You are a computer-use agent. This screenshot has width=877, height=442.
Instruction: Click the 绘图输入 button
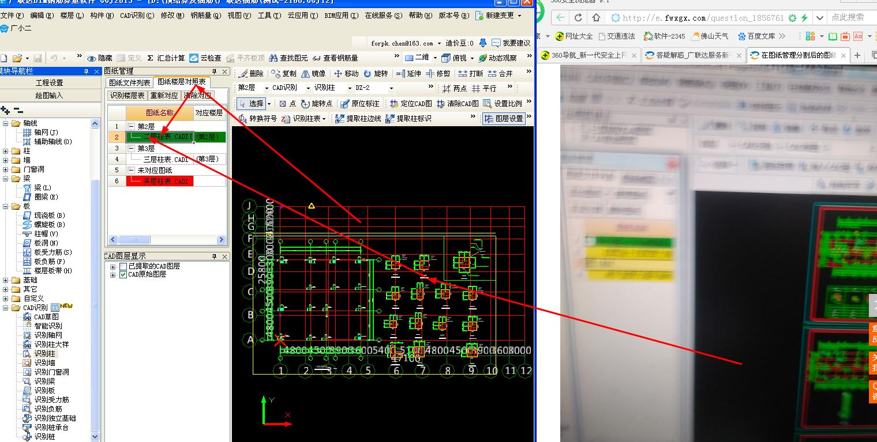[x=50, y=96]
